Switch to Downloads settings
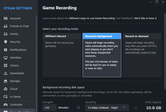The height and width of the screenshot is (112, 166). tap(17, 73)
